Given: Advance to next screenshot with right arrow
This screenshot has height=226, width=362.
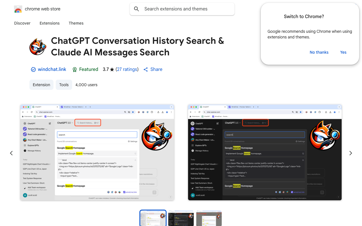Looking at the screenshot, I should pos(351,153).
